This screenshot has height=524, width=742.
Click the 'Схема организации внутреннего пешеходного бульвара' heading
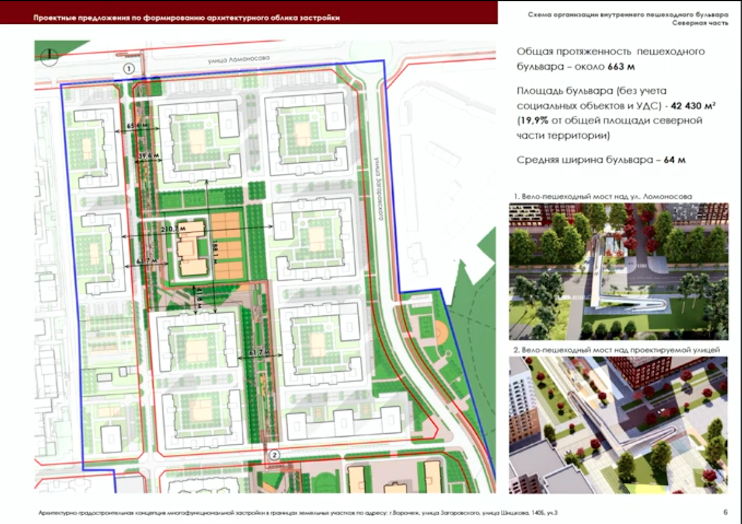pyautogui.click(x=628, y=14)
